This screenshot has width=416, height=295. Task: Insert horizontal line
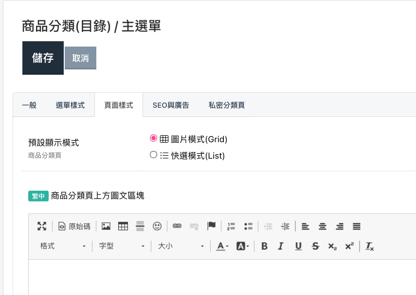coord(140,226)
